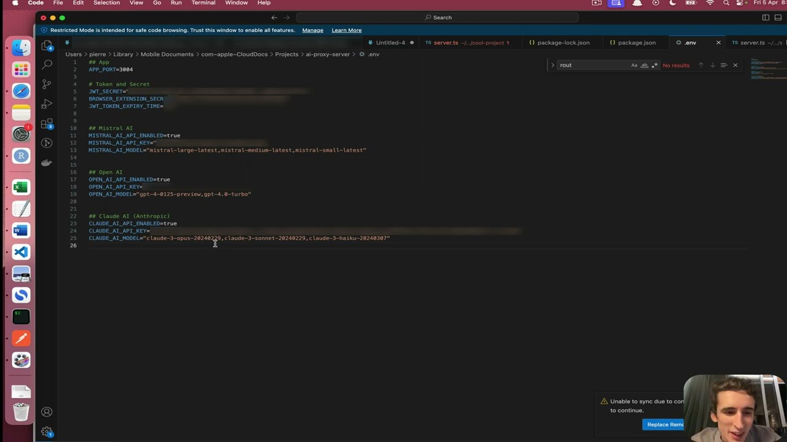The width and height of the screenshot is (787, 442).
Task: Open the Run and Debug view
Action: [x=47, y=104]
